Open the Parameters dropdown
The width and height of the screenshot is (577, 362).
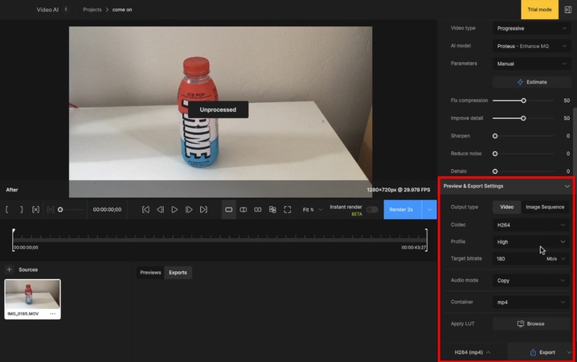(x=531, y=64)
